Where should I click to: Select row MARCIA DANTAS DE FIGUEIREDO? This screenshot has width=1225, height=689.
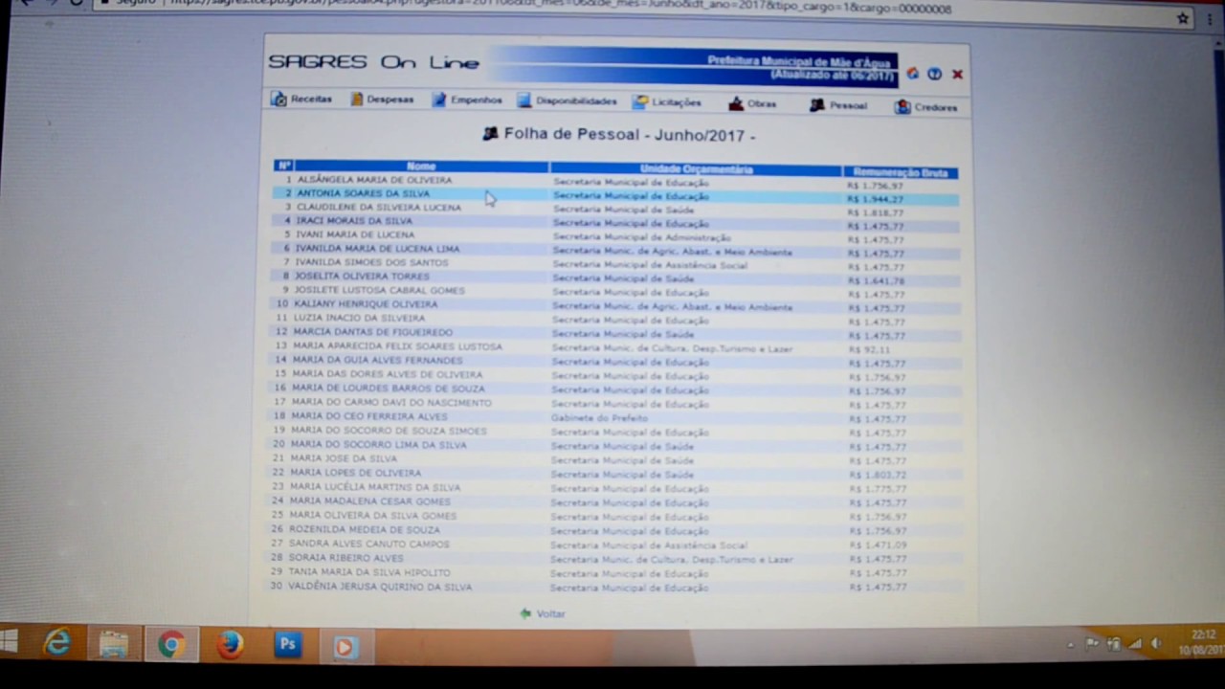tap(615, 334)
